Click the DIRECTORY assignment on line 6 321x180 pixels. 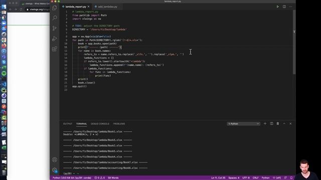coord(99,29)
